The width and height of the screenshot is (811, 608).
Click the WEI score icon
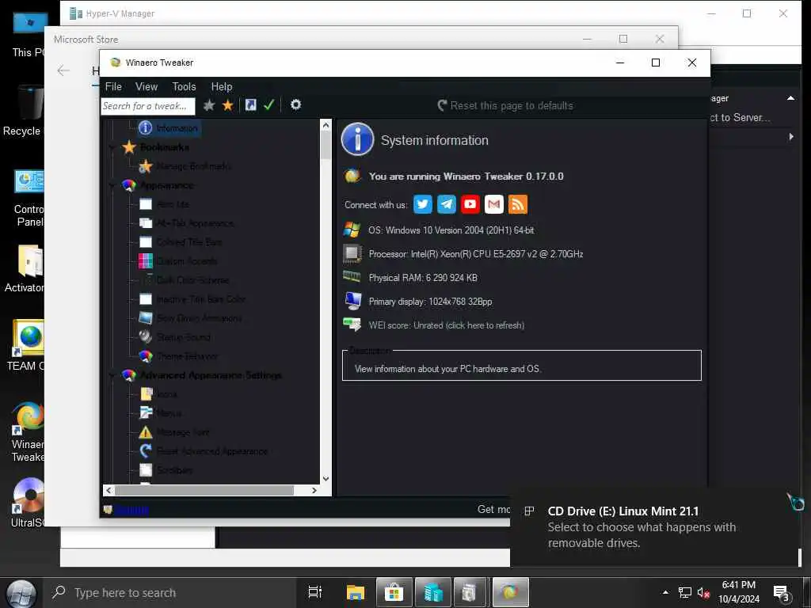click(352, 324)
